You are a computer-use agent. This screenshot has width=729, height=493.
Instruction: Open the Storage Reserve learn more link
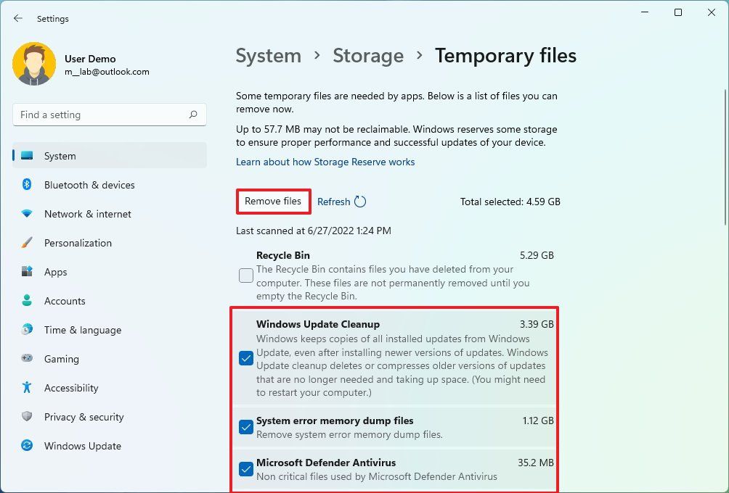click(x=325, y=162)
